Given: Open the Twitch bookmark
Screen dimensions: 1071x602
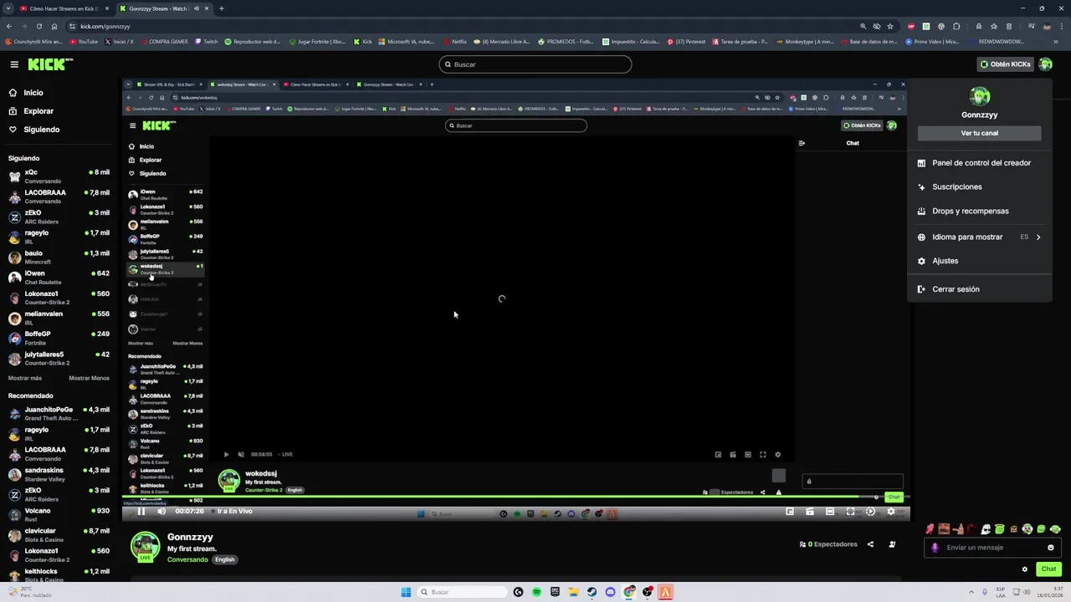Looking at the screenshot, I should (x=206, y=41).
